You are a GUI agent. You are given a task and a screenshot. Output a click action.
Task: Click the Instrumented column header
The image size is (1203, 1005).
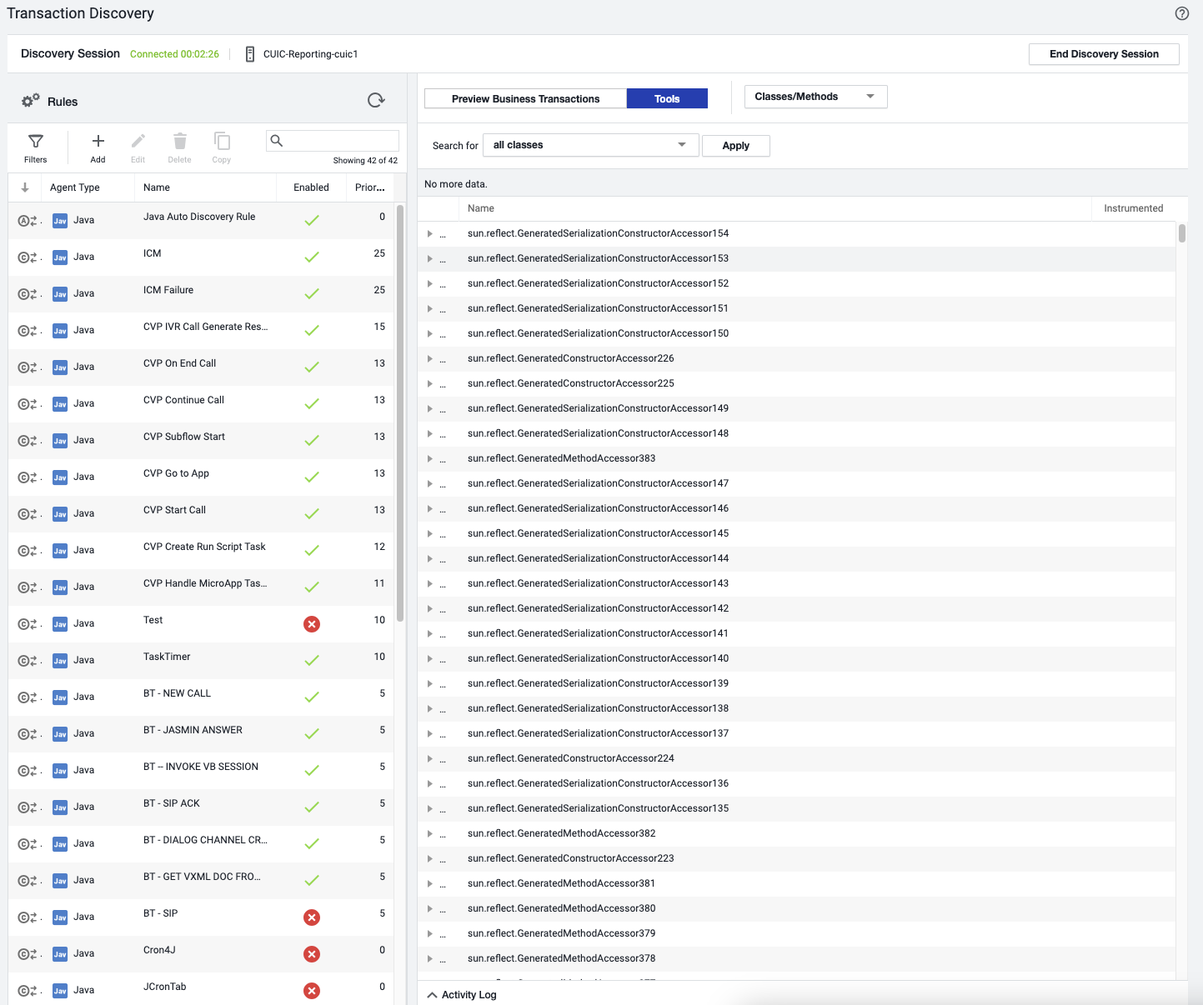click(1133, 208)
